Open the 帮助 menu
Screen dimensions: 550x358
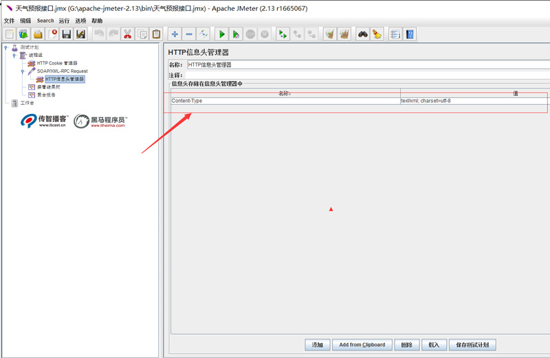[x=97, y=21]
